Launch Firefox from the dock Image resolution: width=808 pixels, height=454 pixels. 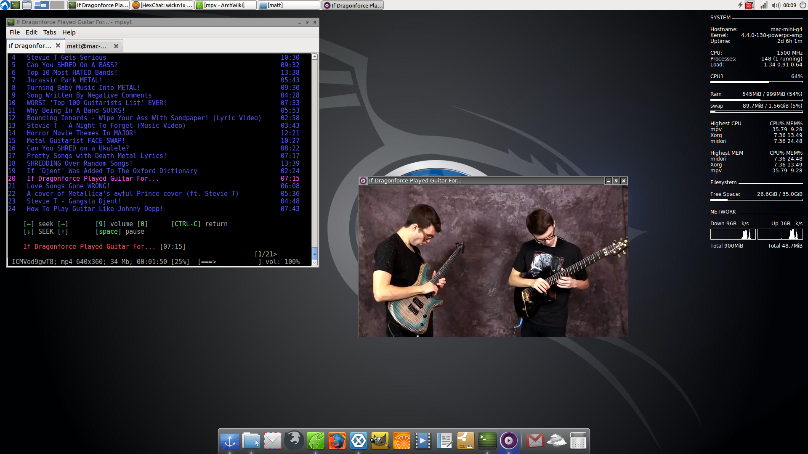337,441
